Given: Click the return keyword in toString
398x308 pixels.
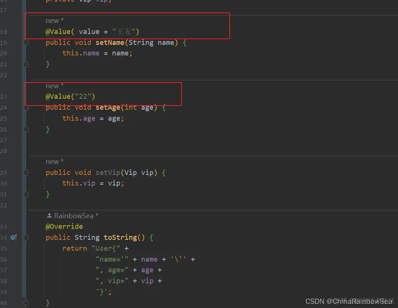Looking at the screenshot, I should [x=75, y=248].
